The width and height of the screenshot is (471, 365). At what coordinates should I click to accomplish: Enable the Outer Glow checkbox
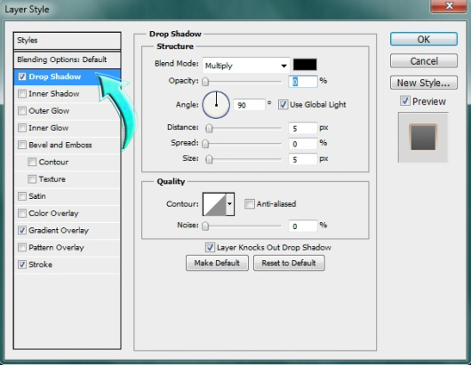pos(22,111)
